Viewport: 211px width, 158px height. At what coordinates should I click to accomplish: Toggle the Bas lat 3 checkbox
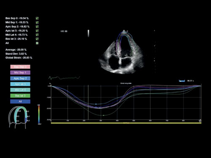tap(37, 39)
